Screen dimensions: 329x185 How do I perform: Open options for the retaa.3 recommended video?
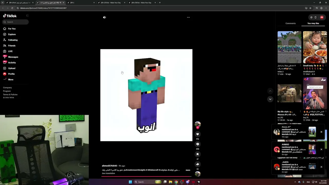(x=300, y=66)
